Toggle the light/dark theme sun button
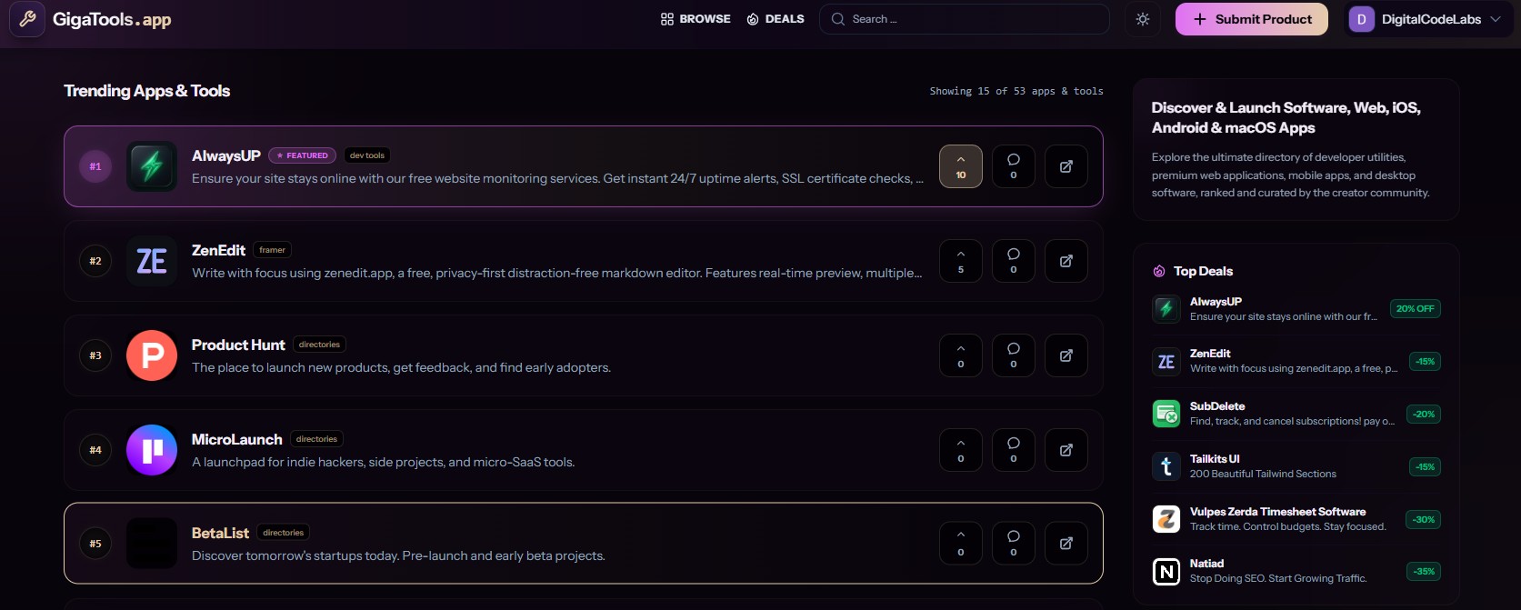Image resolution: width=1521 pixels, height=610 pixels. coord(1143,19)
